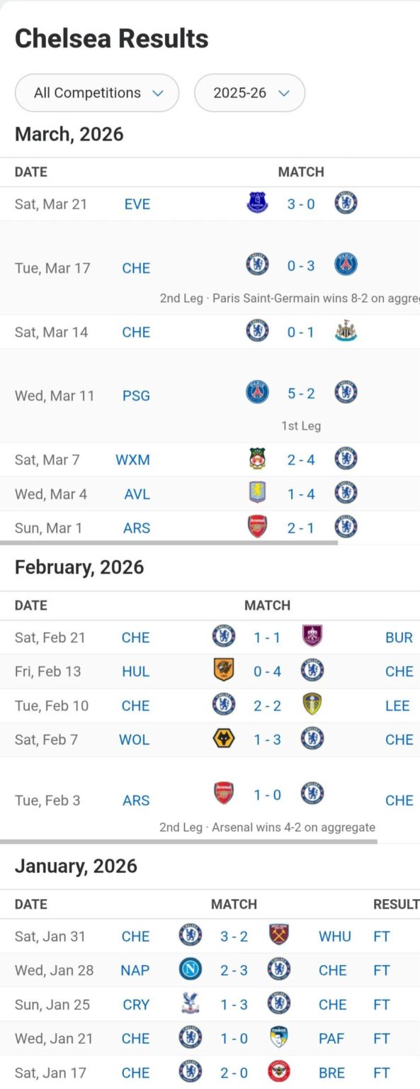Open the All Competitions filter
Viewport: 420px width, 1089px height.
(96, 92)
